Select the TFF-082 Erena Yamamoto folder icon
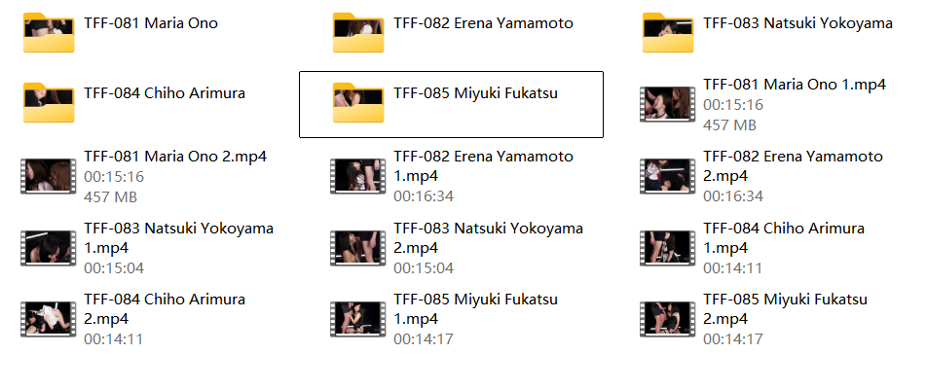This screenshot has width=927, height=389. click(358, 32)
